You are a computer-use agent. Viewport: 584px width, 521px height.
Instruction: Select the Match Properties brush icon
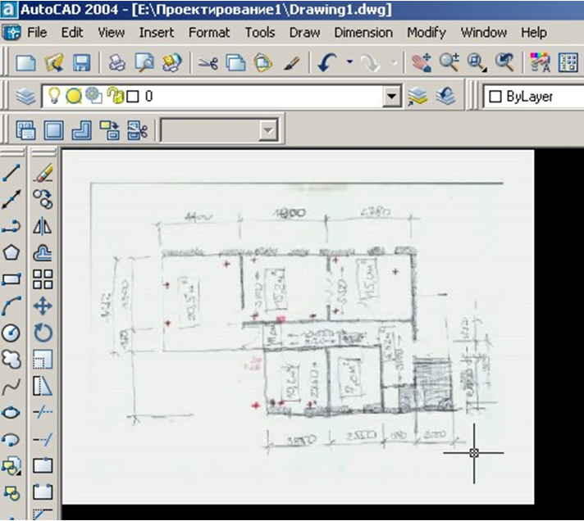(292, 62)
